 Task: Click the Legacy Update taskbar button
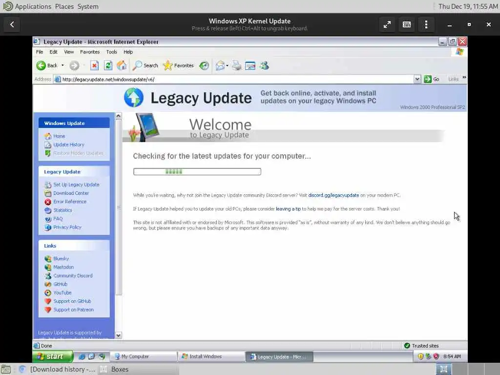(x=279, y=356)
